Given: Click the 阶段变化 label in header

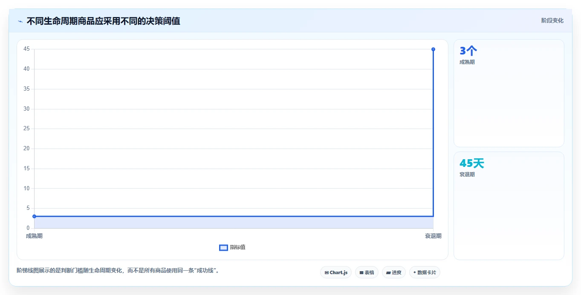Looking at the screenshot, I should coord(552,20).
